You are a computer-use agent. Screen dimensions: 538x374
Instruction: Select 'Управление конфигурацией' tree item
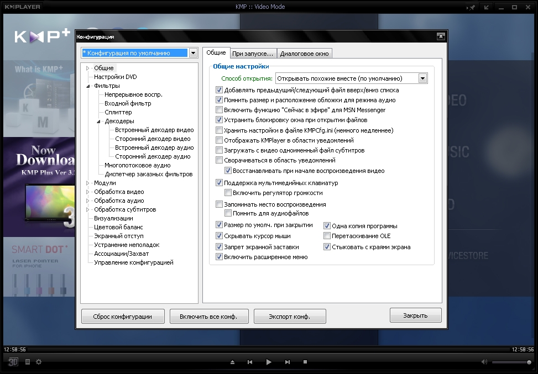134,262
